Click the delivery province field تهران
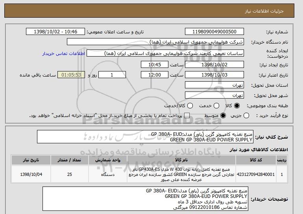 click(x=214, y=85)
